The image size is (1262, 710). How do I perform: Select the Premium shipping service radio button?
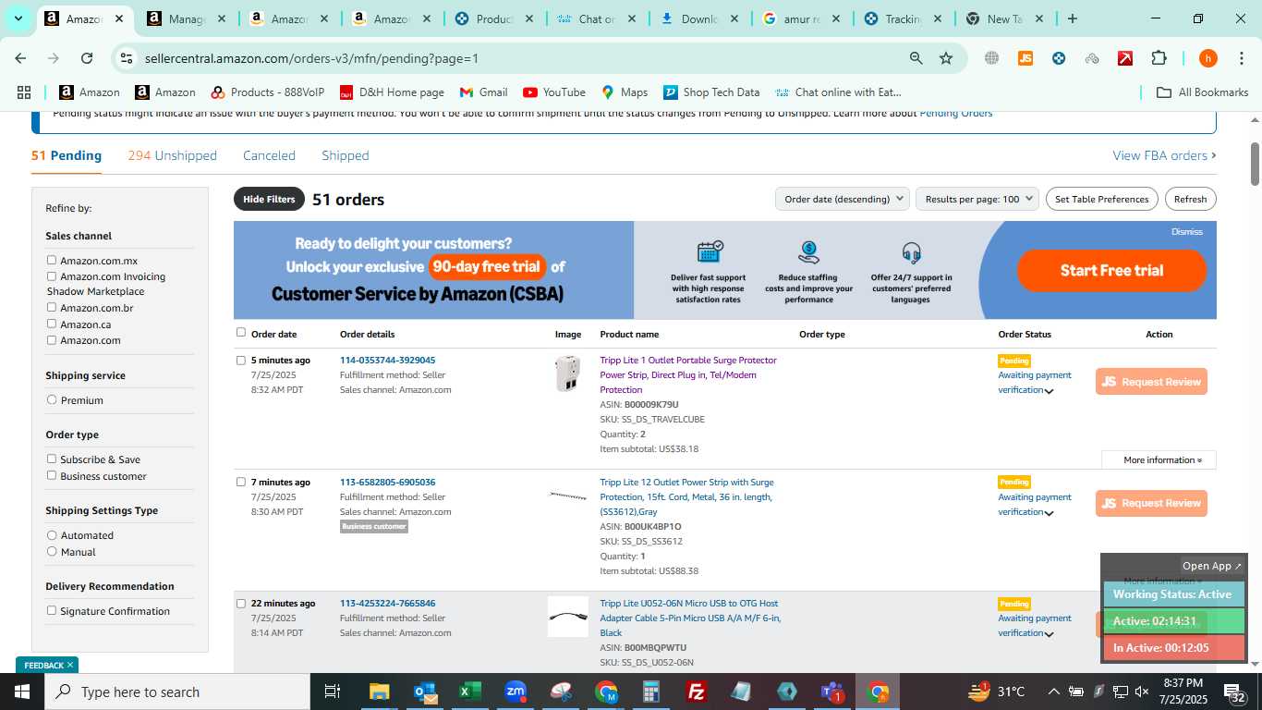[52, 400]
